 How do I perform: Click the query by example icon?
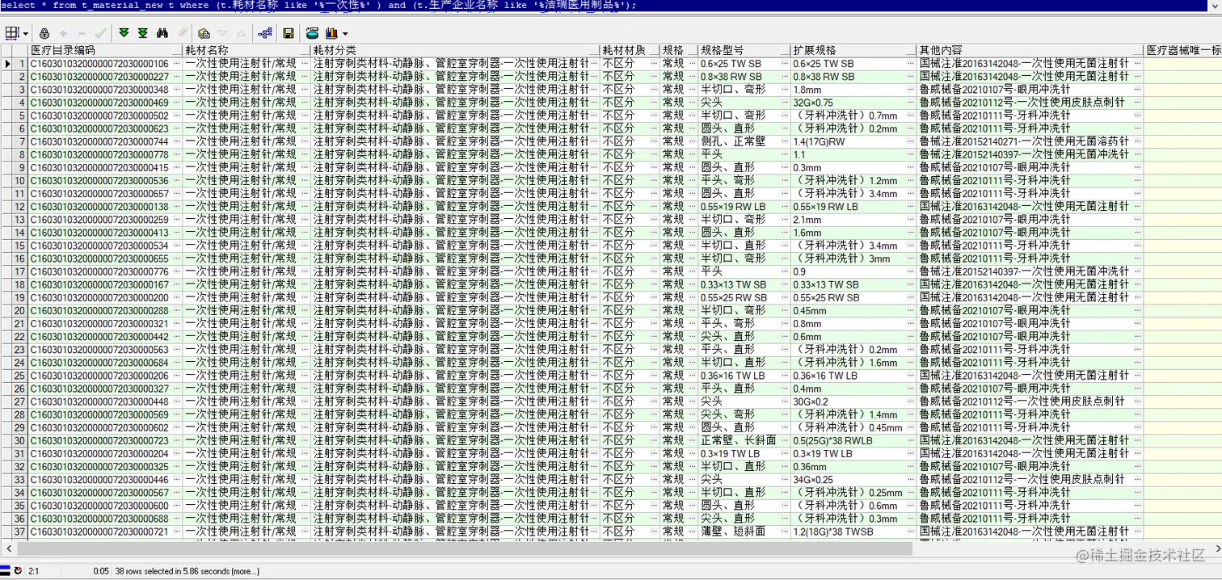pos(204,33)
